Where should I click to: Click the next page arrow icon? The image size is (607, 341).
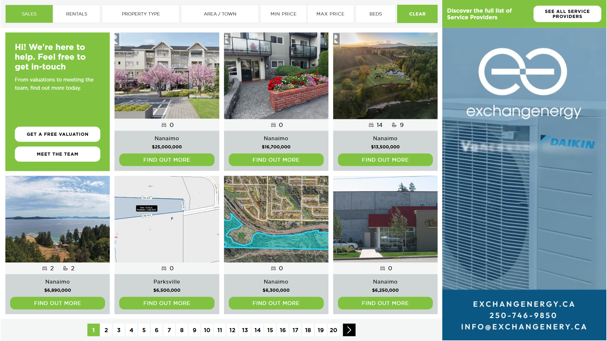coord(349,330)
